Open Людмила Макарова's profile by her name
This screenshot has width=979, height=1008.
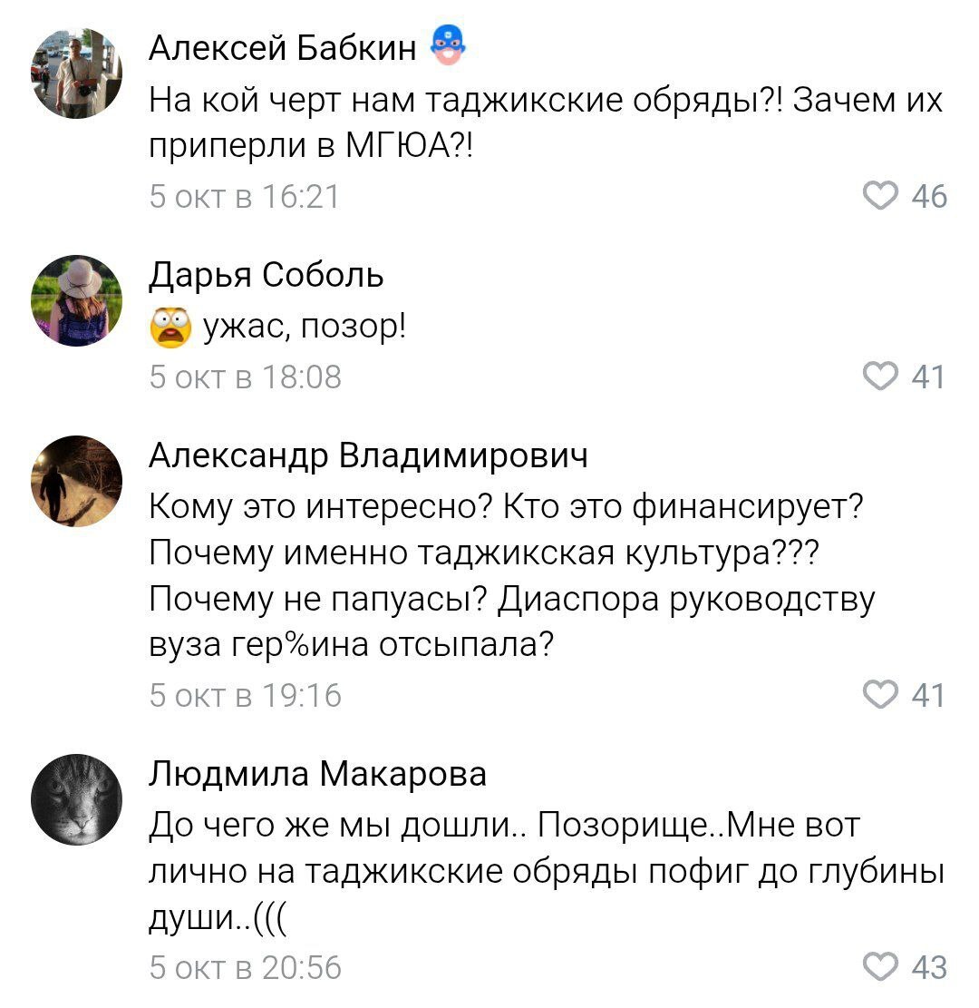[317, 776]
